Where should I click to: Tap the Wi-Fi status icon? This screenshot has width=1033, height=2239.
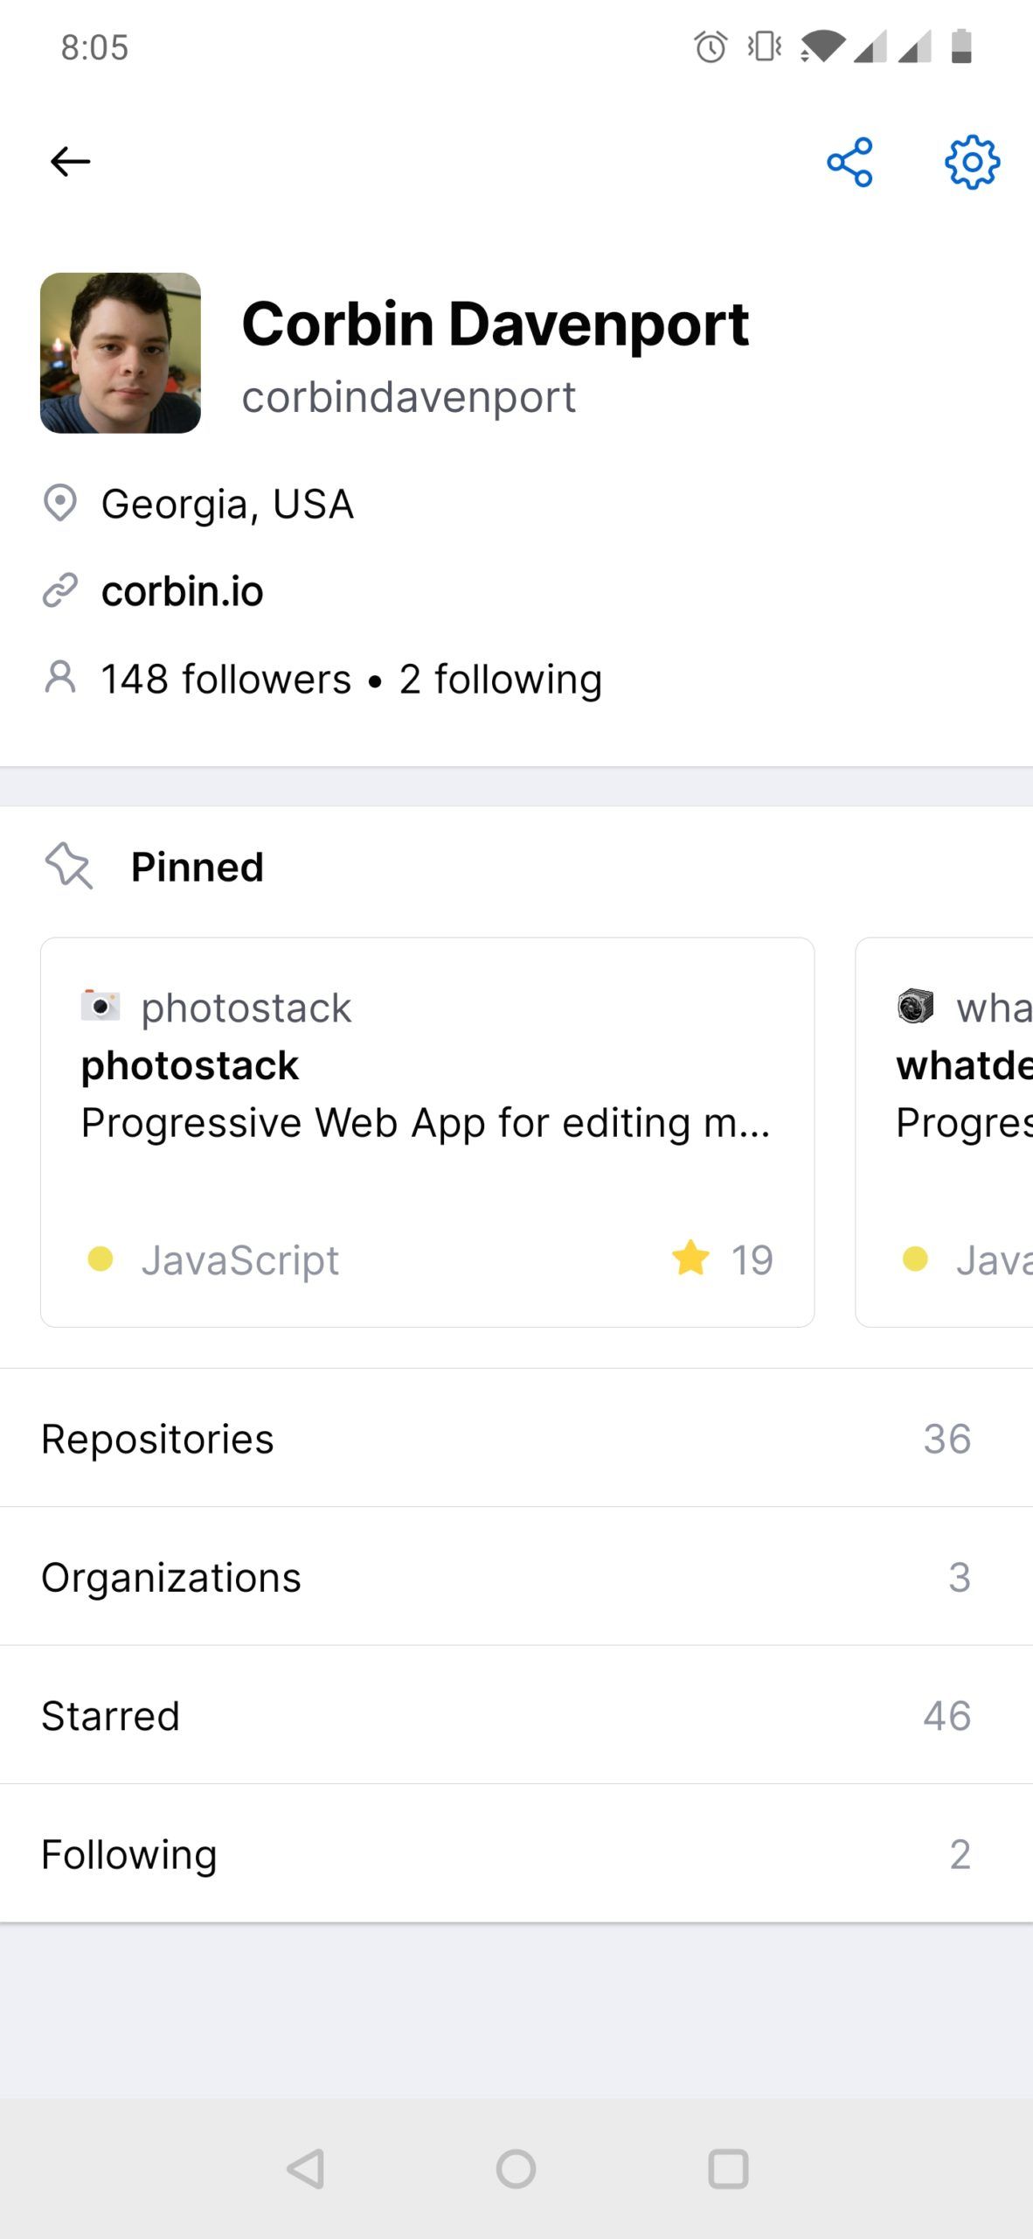(822, 46)
